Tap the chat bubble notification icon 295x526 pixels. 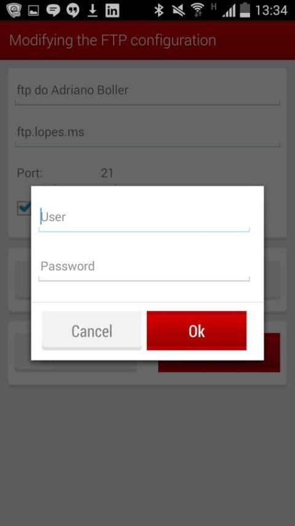(53, 10)
